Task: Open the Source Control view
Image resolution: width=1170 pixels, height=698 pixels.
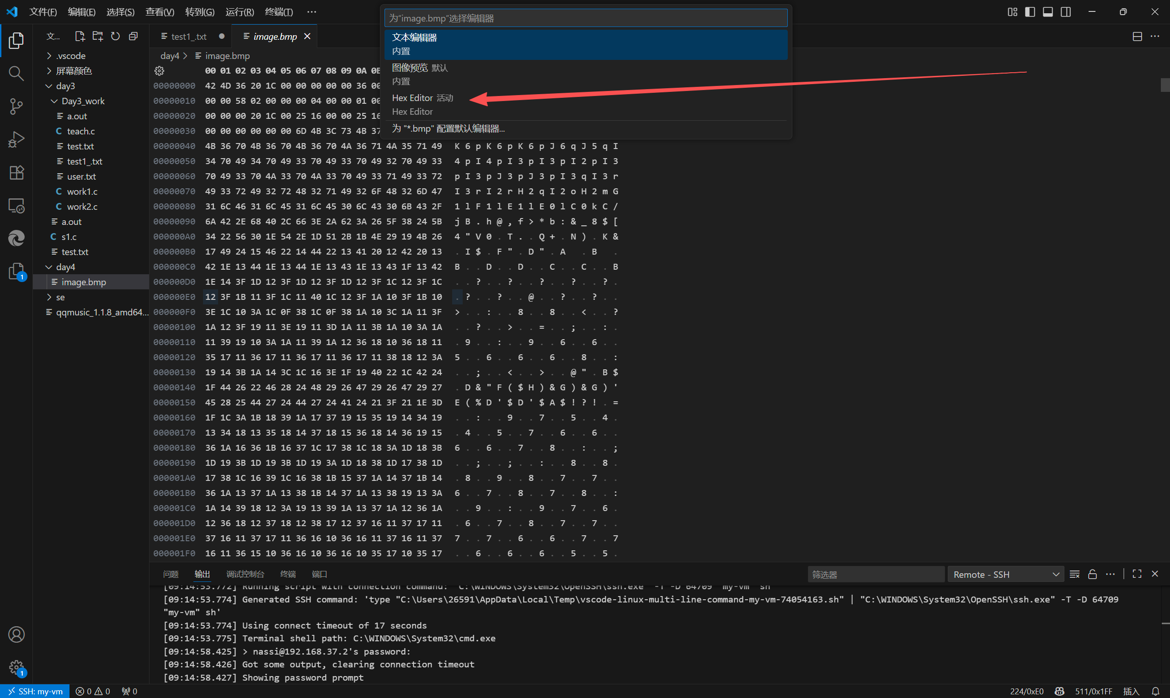Action: pyautogui.click(x=16, y=107)
